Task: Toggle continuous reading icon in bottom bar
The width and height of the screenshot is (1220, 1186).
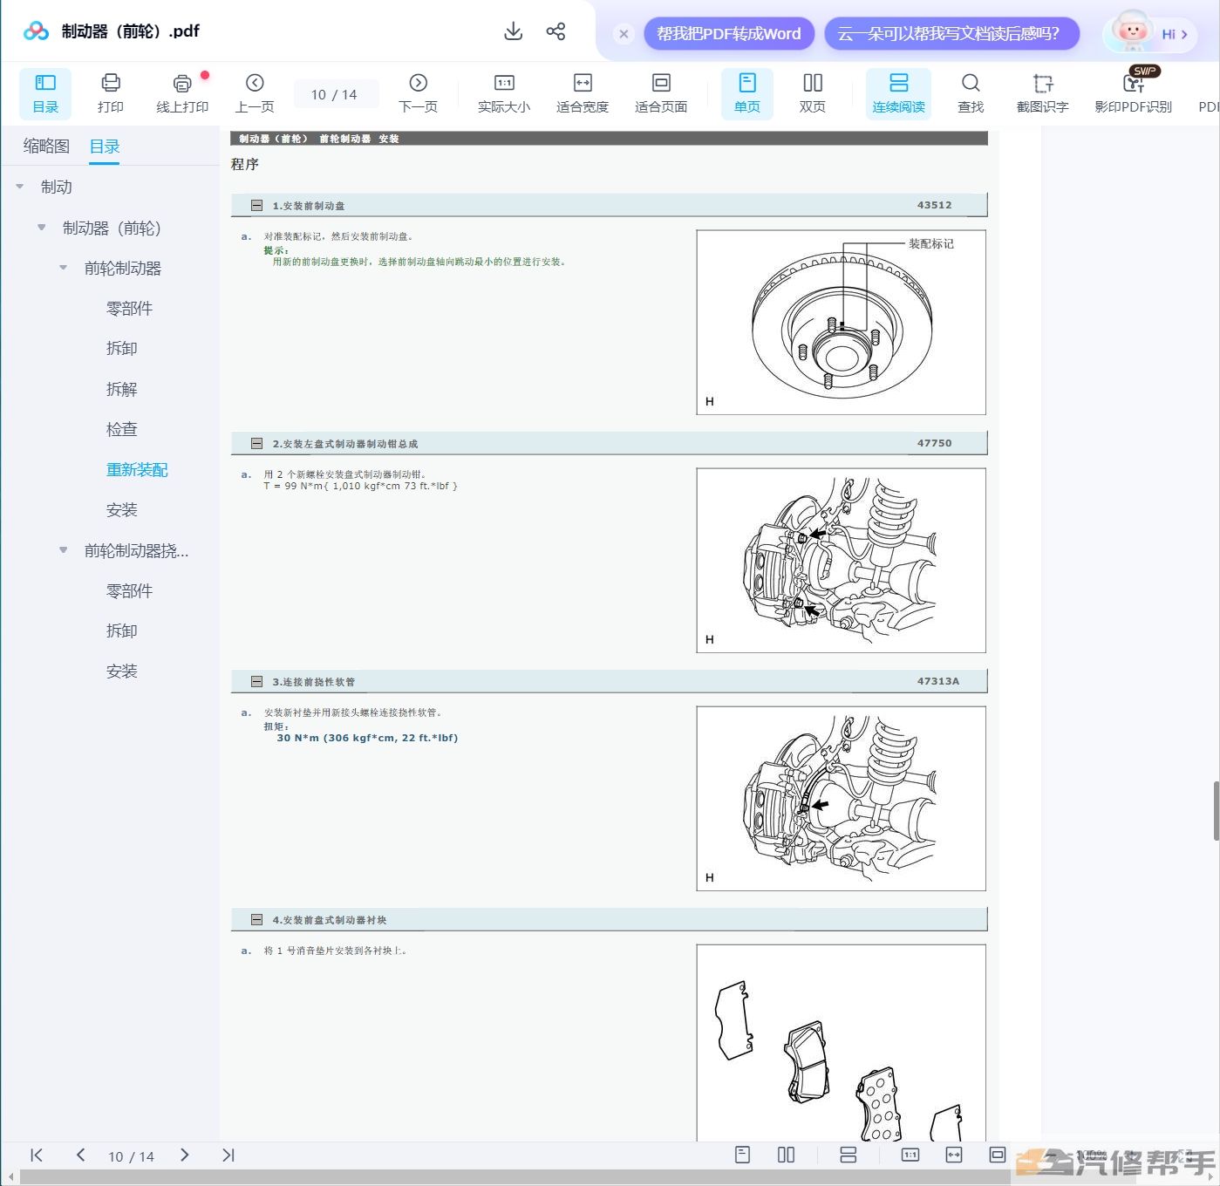Action: [848, 1155]
